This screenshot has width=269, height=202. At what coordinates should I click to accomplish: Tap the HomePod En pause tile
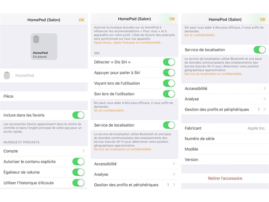44,47
